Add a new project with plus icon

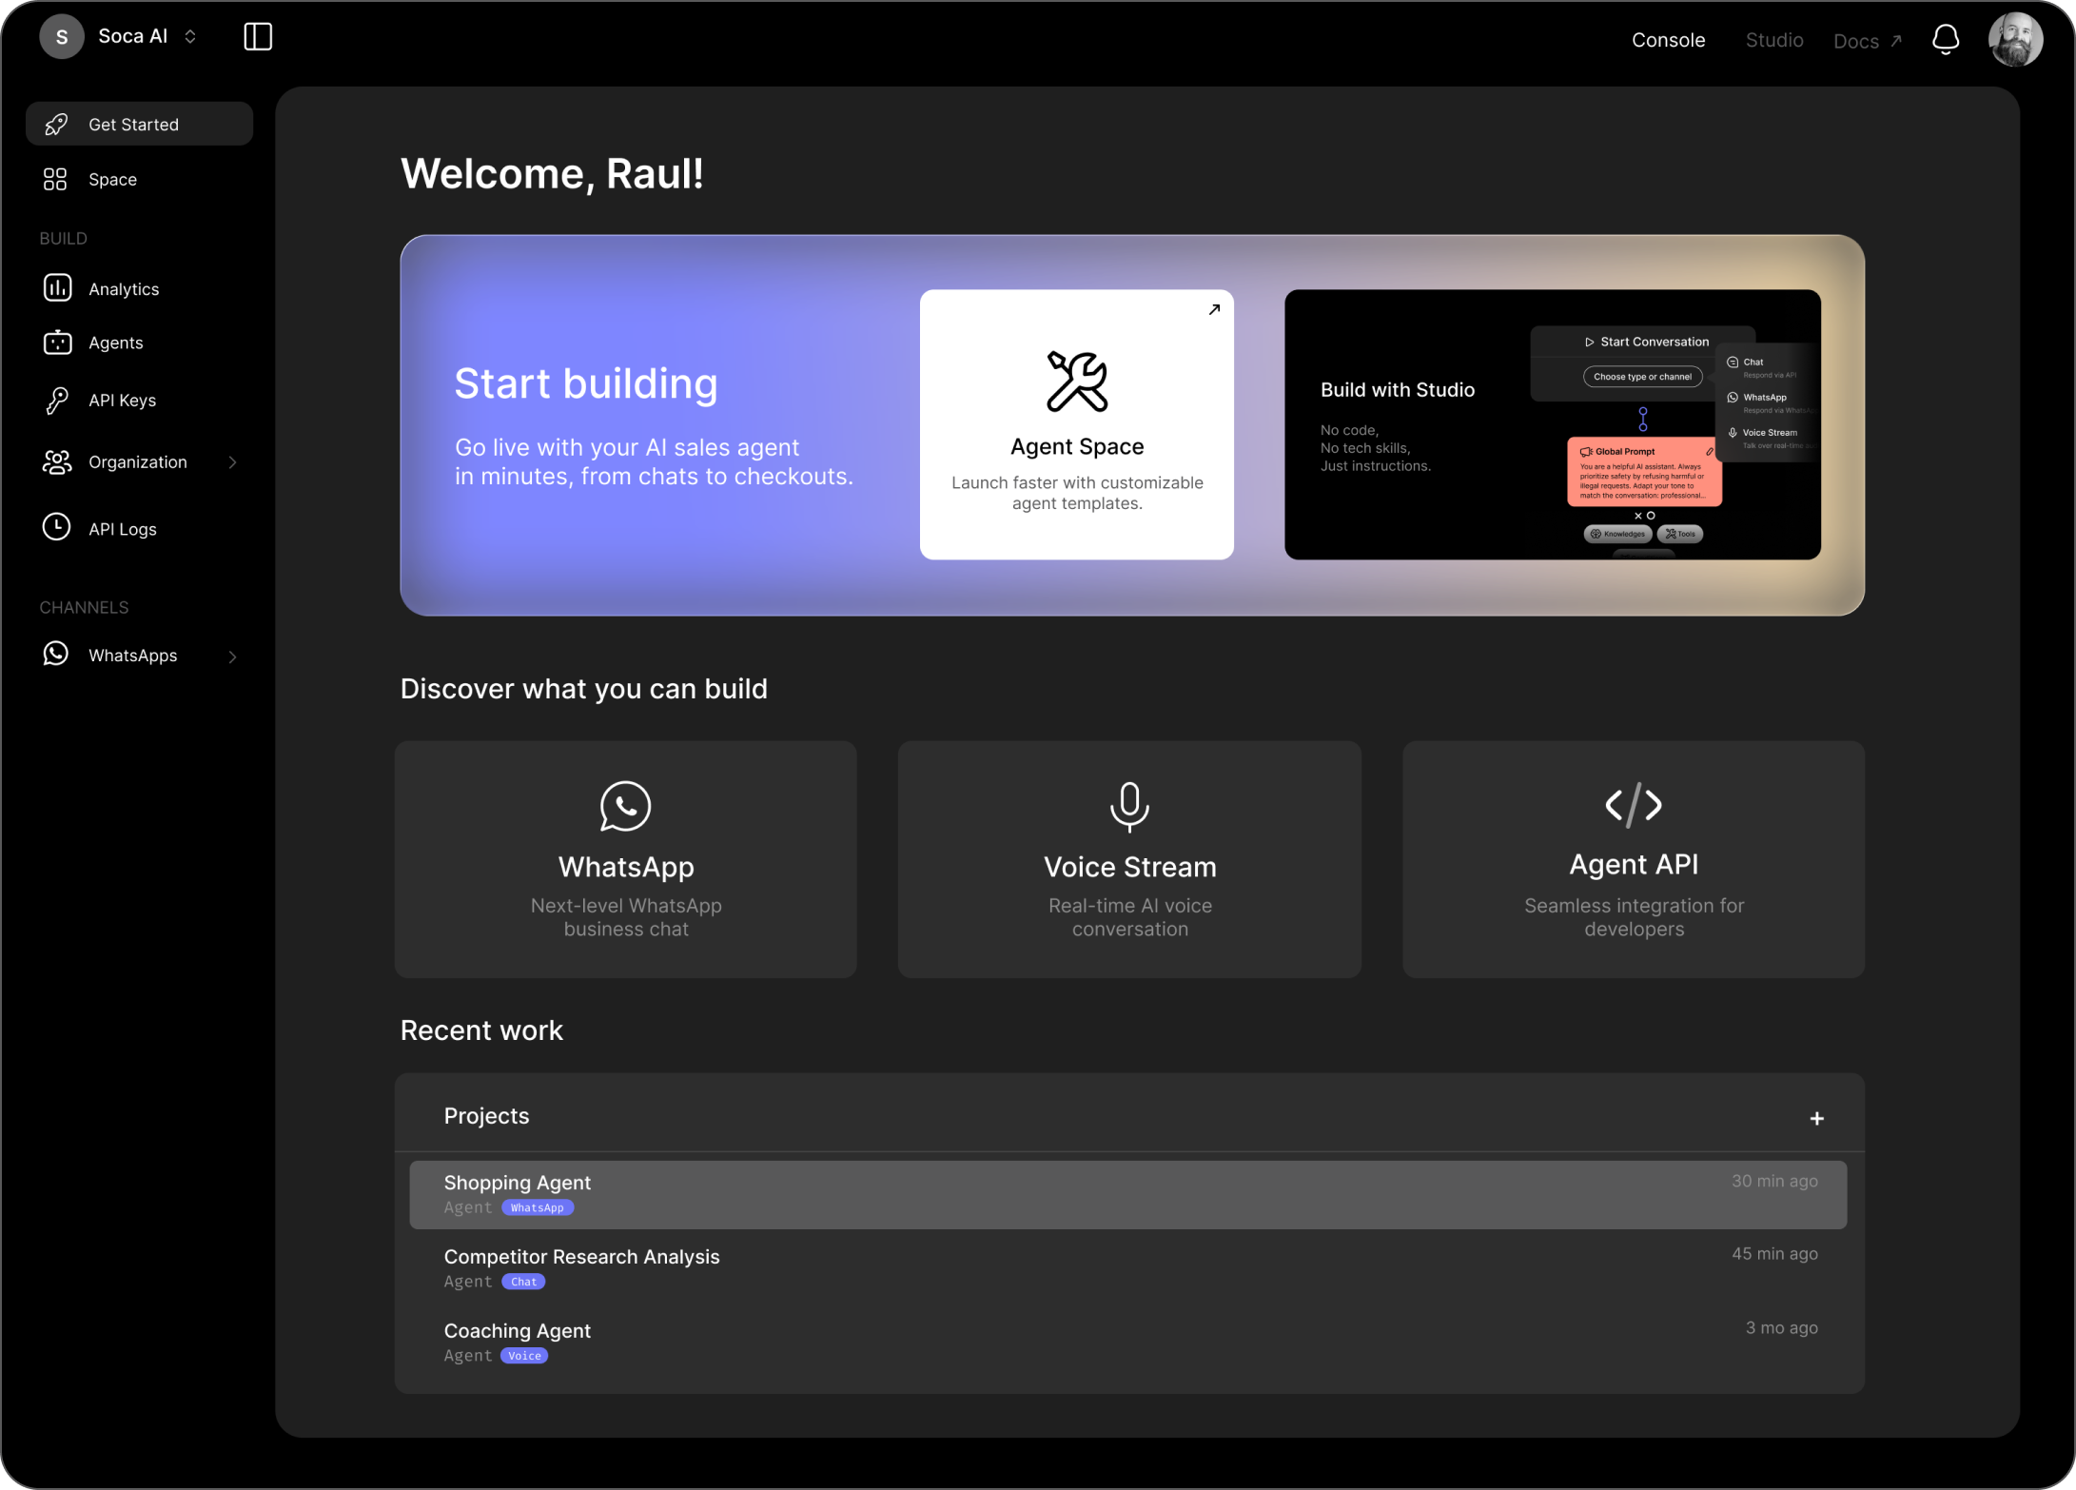click(x=1816, y=1119)
